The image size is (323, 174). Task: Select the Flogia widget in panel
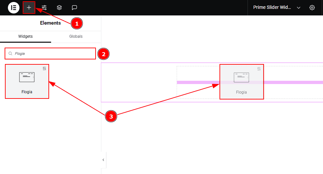[27, 81]
